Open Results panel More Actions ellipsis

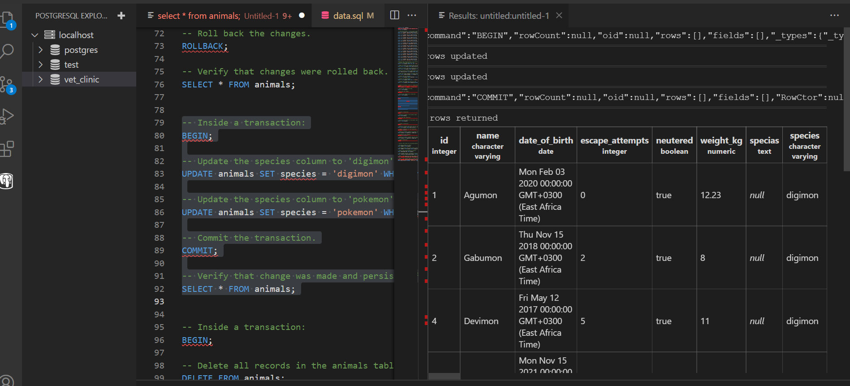pyautogui.click(x=834, y=15)
